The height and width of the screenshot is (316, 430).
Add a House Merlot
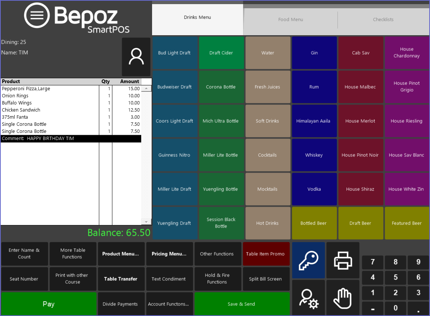(361, 121)
